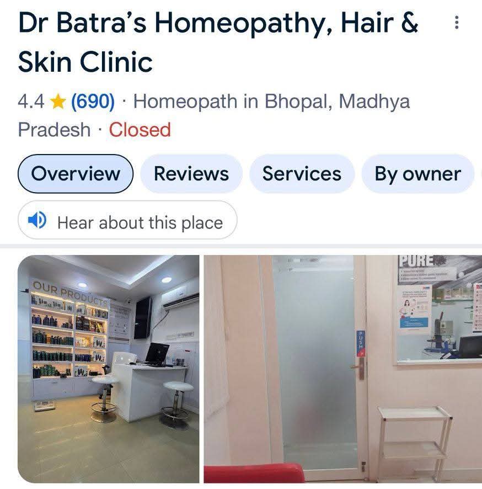
Task: Tap the blue speaker audio icon
Action: click(37, 220)
